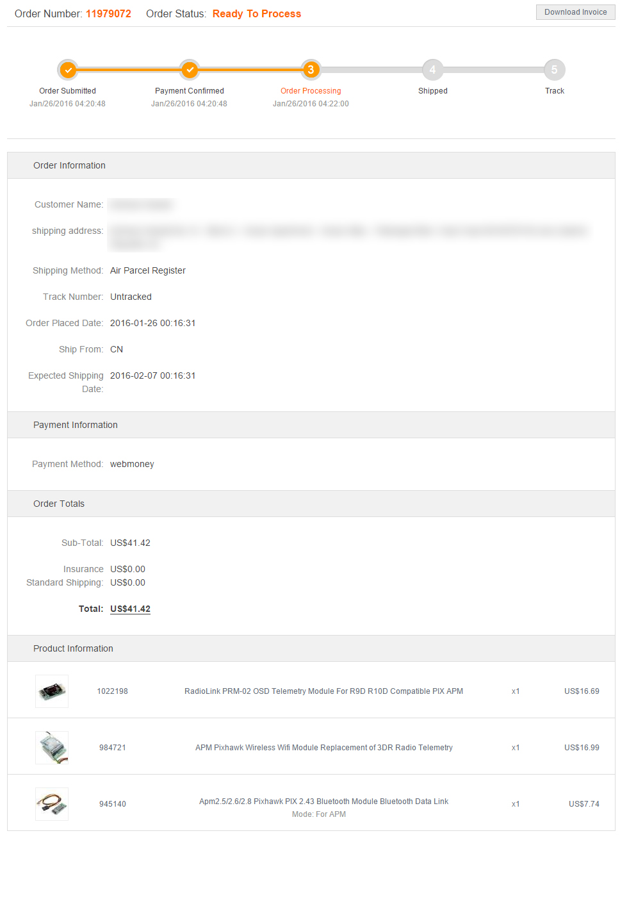This screenshot has width=620, height=897.
Task: Click the Order Information section header
Action: pyautogui.click(x=69, y=165)
